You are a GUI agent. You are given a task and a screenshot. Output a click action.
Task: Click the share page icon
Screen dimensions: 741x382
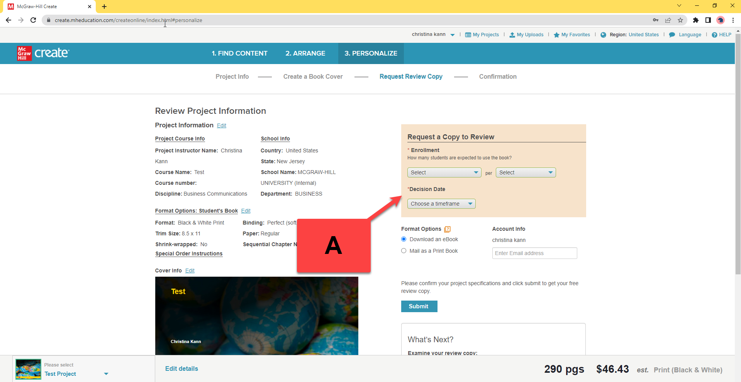(668, 20)
